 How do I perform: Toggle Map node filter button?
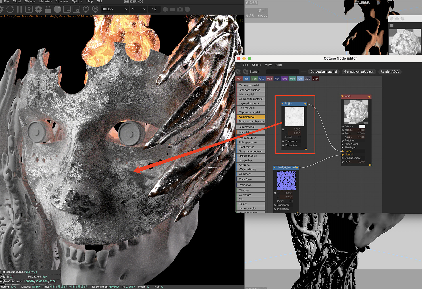[269, 79]
